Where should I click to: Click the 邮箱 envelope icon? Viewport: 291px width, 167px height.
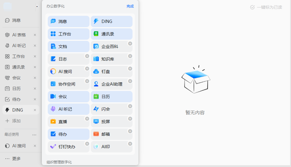pyautogui.click(x=96, y=134)
